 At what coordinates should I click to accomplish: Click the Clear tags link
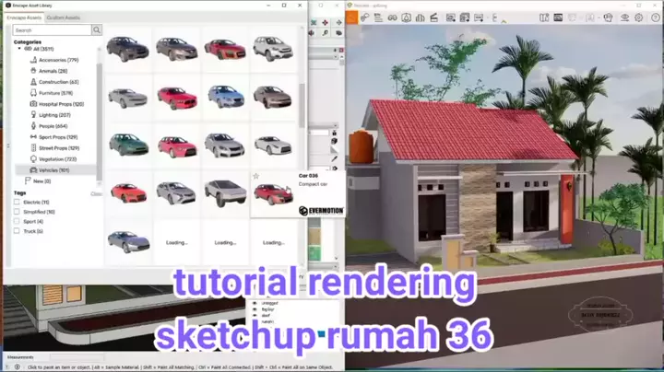[x=96, y=193]
